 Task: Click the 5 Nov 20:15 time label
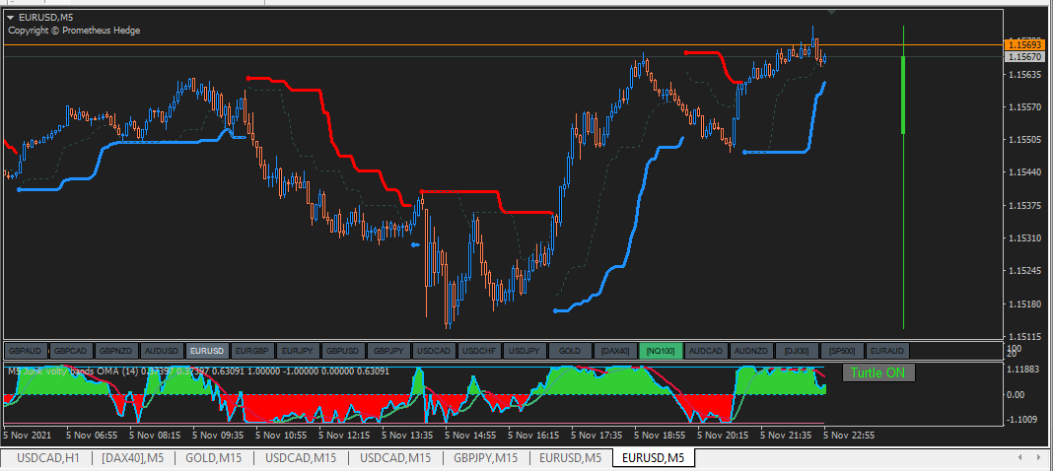click(723, 435)
